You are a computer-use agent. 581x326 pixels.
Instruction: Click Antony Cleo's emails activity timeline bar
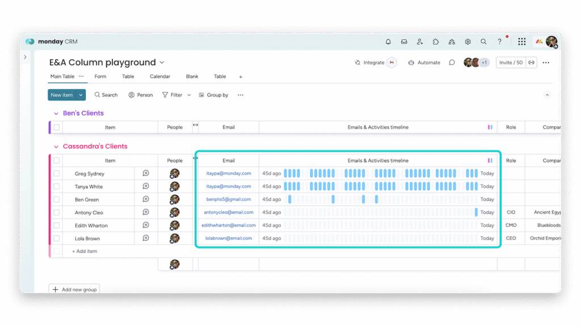(381, 212)
